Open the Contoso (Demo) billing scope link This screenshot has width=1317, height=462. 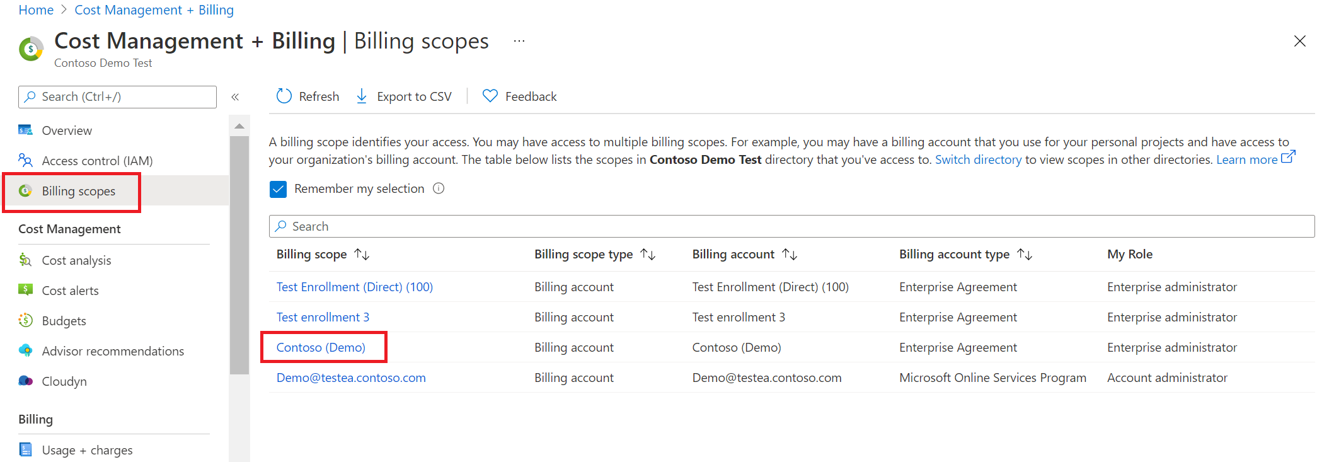coord(321,347)
